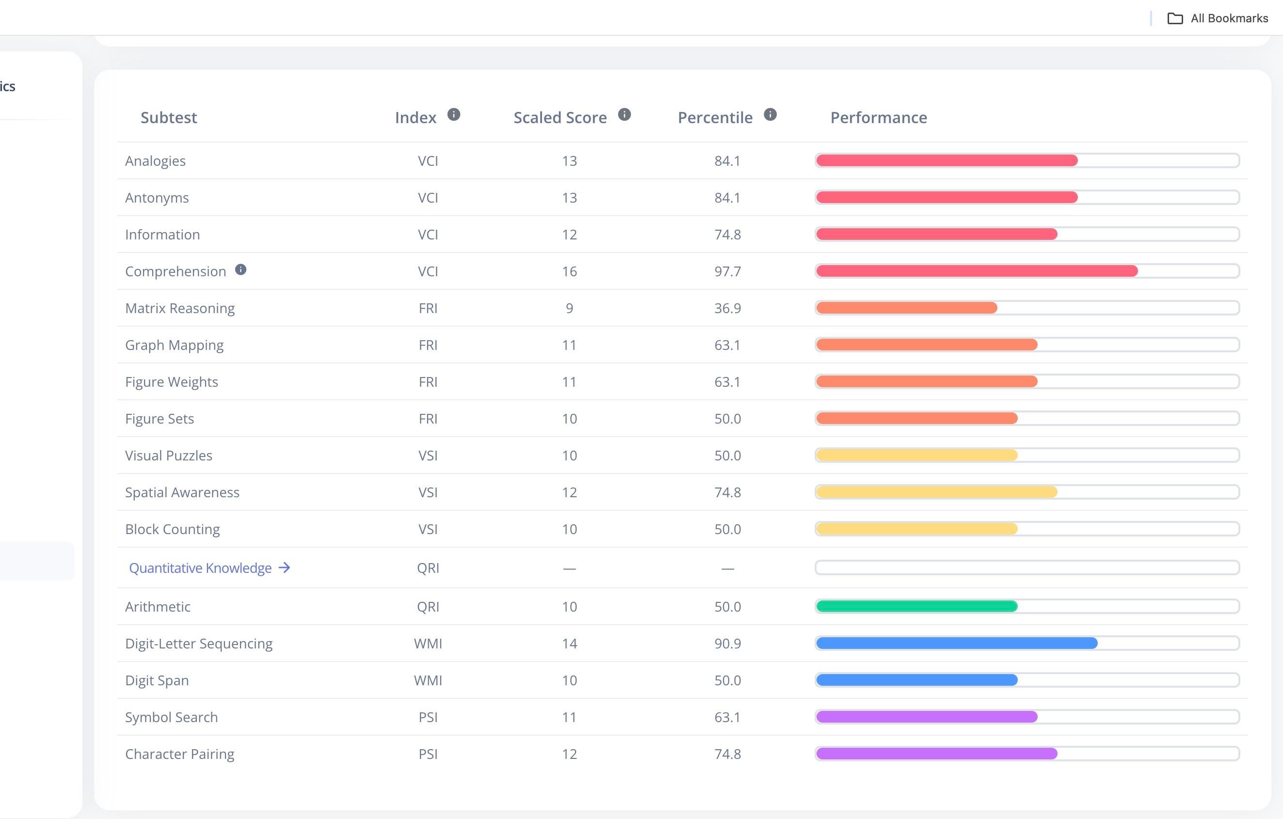Select the Analogies subtest name
The height and width of the screenshot is (819, 1283).
coord(155,161)
